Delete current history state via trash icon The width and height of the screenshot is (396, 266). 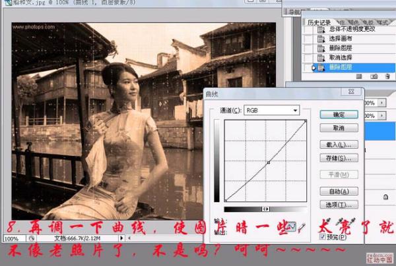pos(387,76)
